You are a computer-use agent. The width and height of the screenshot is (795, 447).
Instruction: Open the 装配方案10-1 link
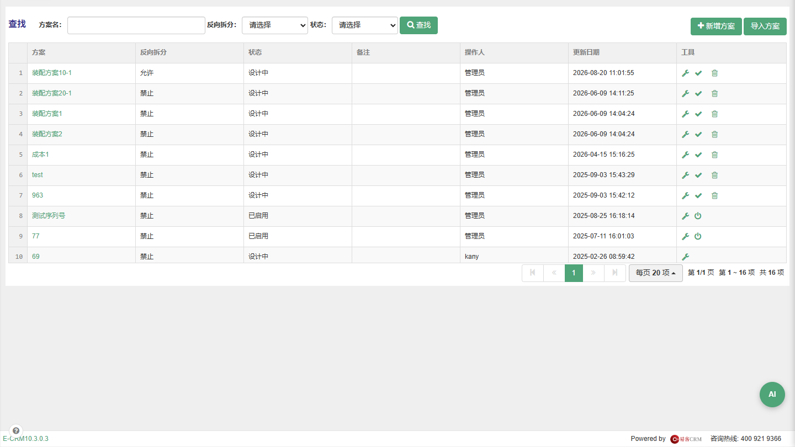tap(52, 73)
